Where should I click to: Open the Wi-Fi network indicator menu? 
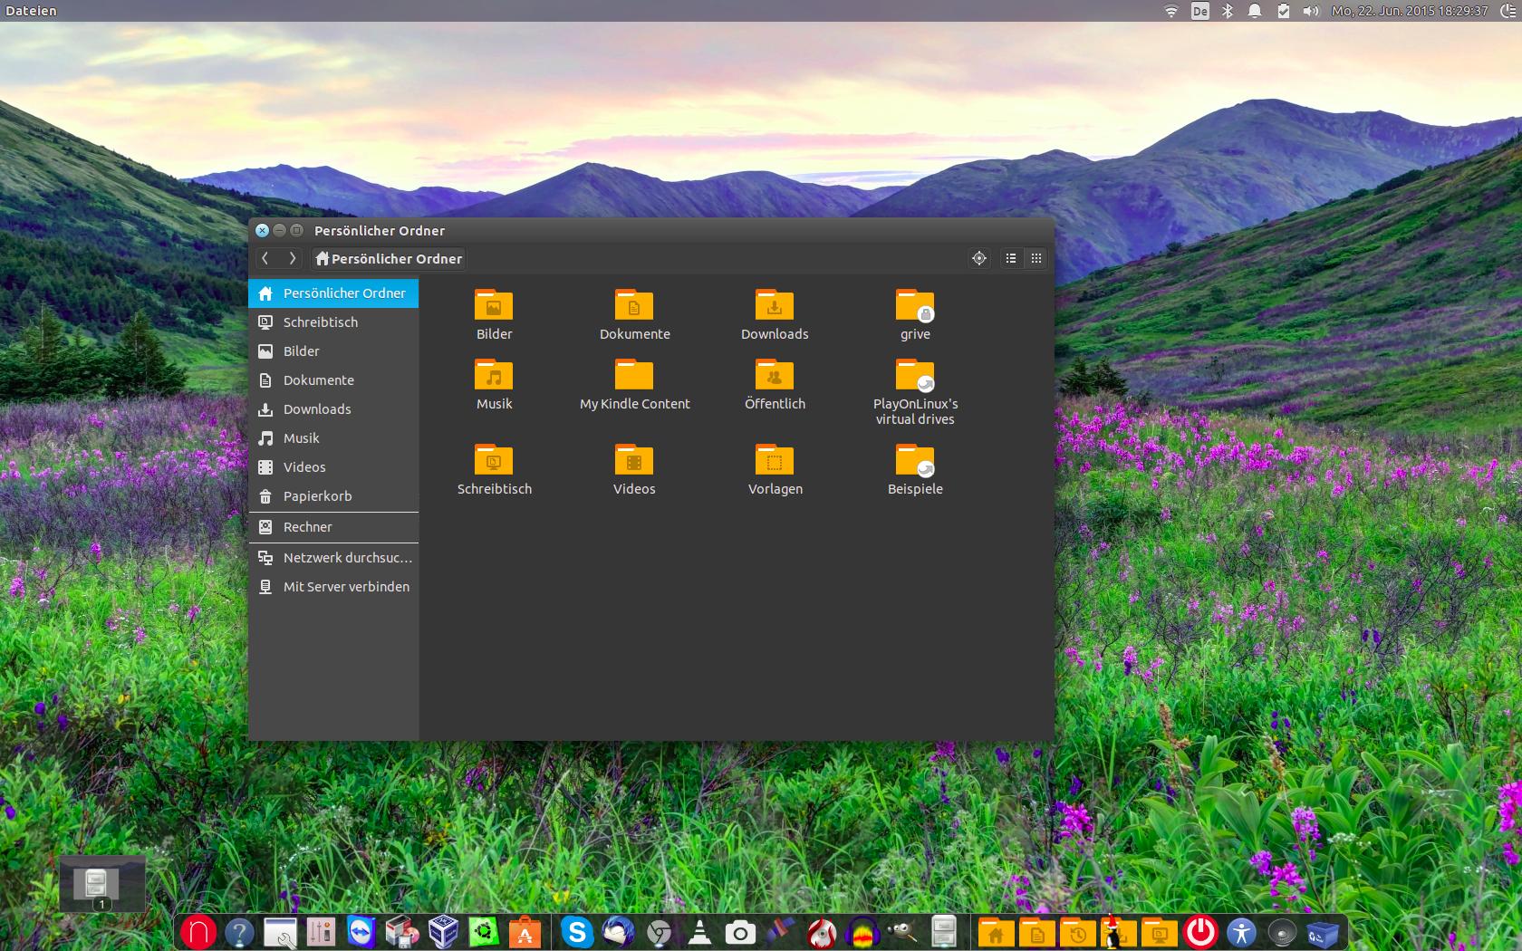[x=1170, y=11]
